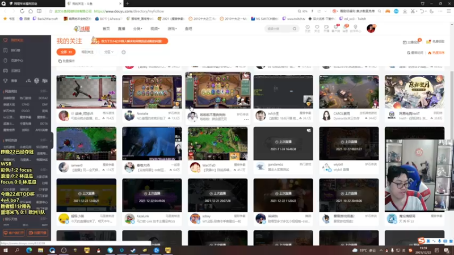Open the heart 关注 icon in header

(317, 28)
